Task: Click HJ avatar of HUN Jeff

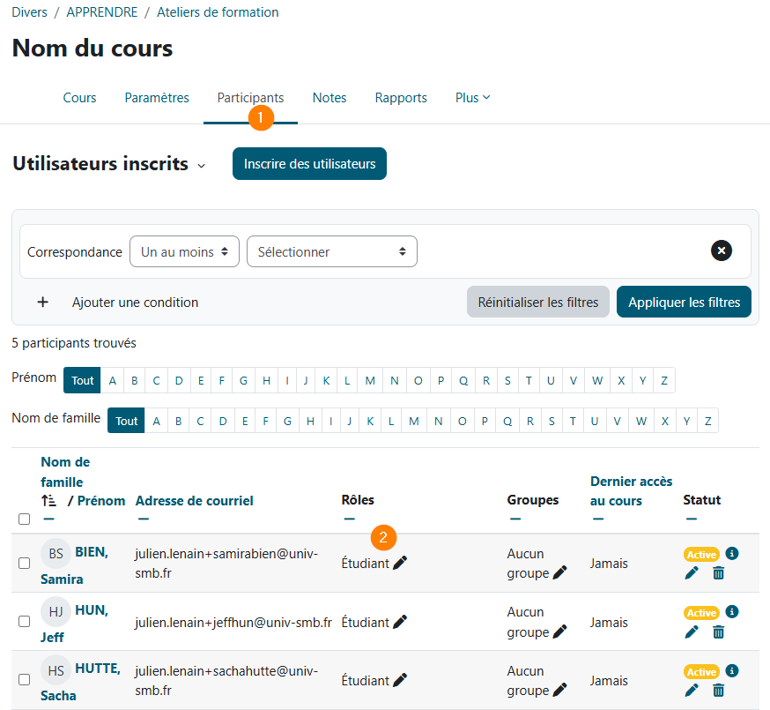Action: [x=56, y=612]
